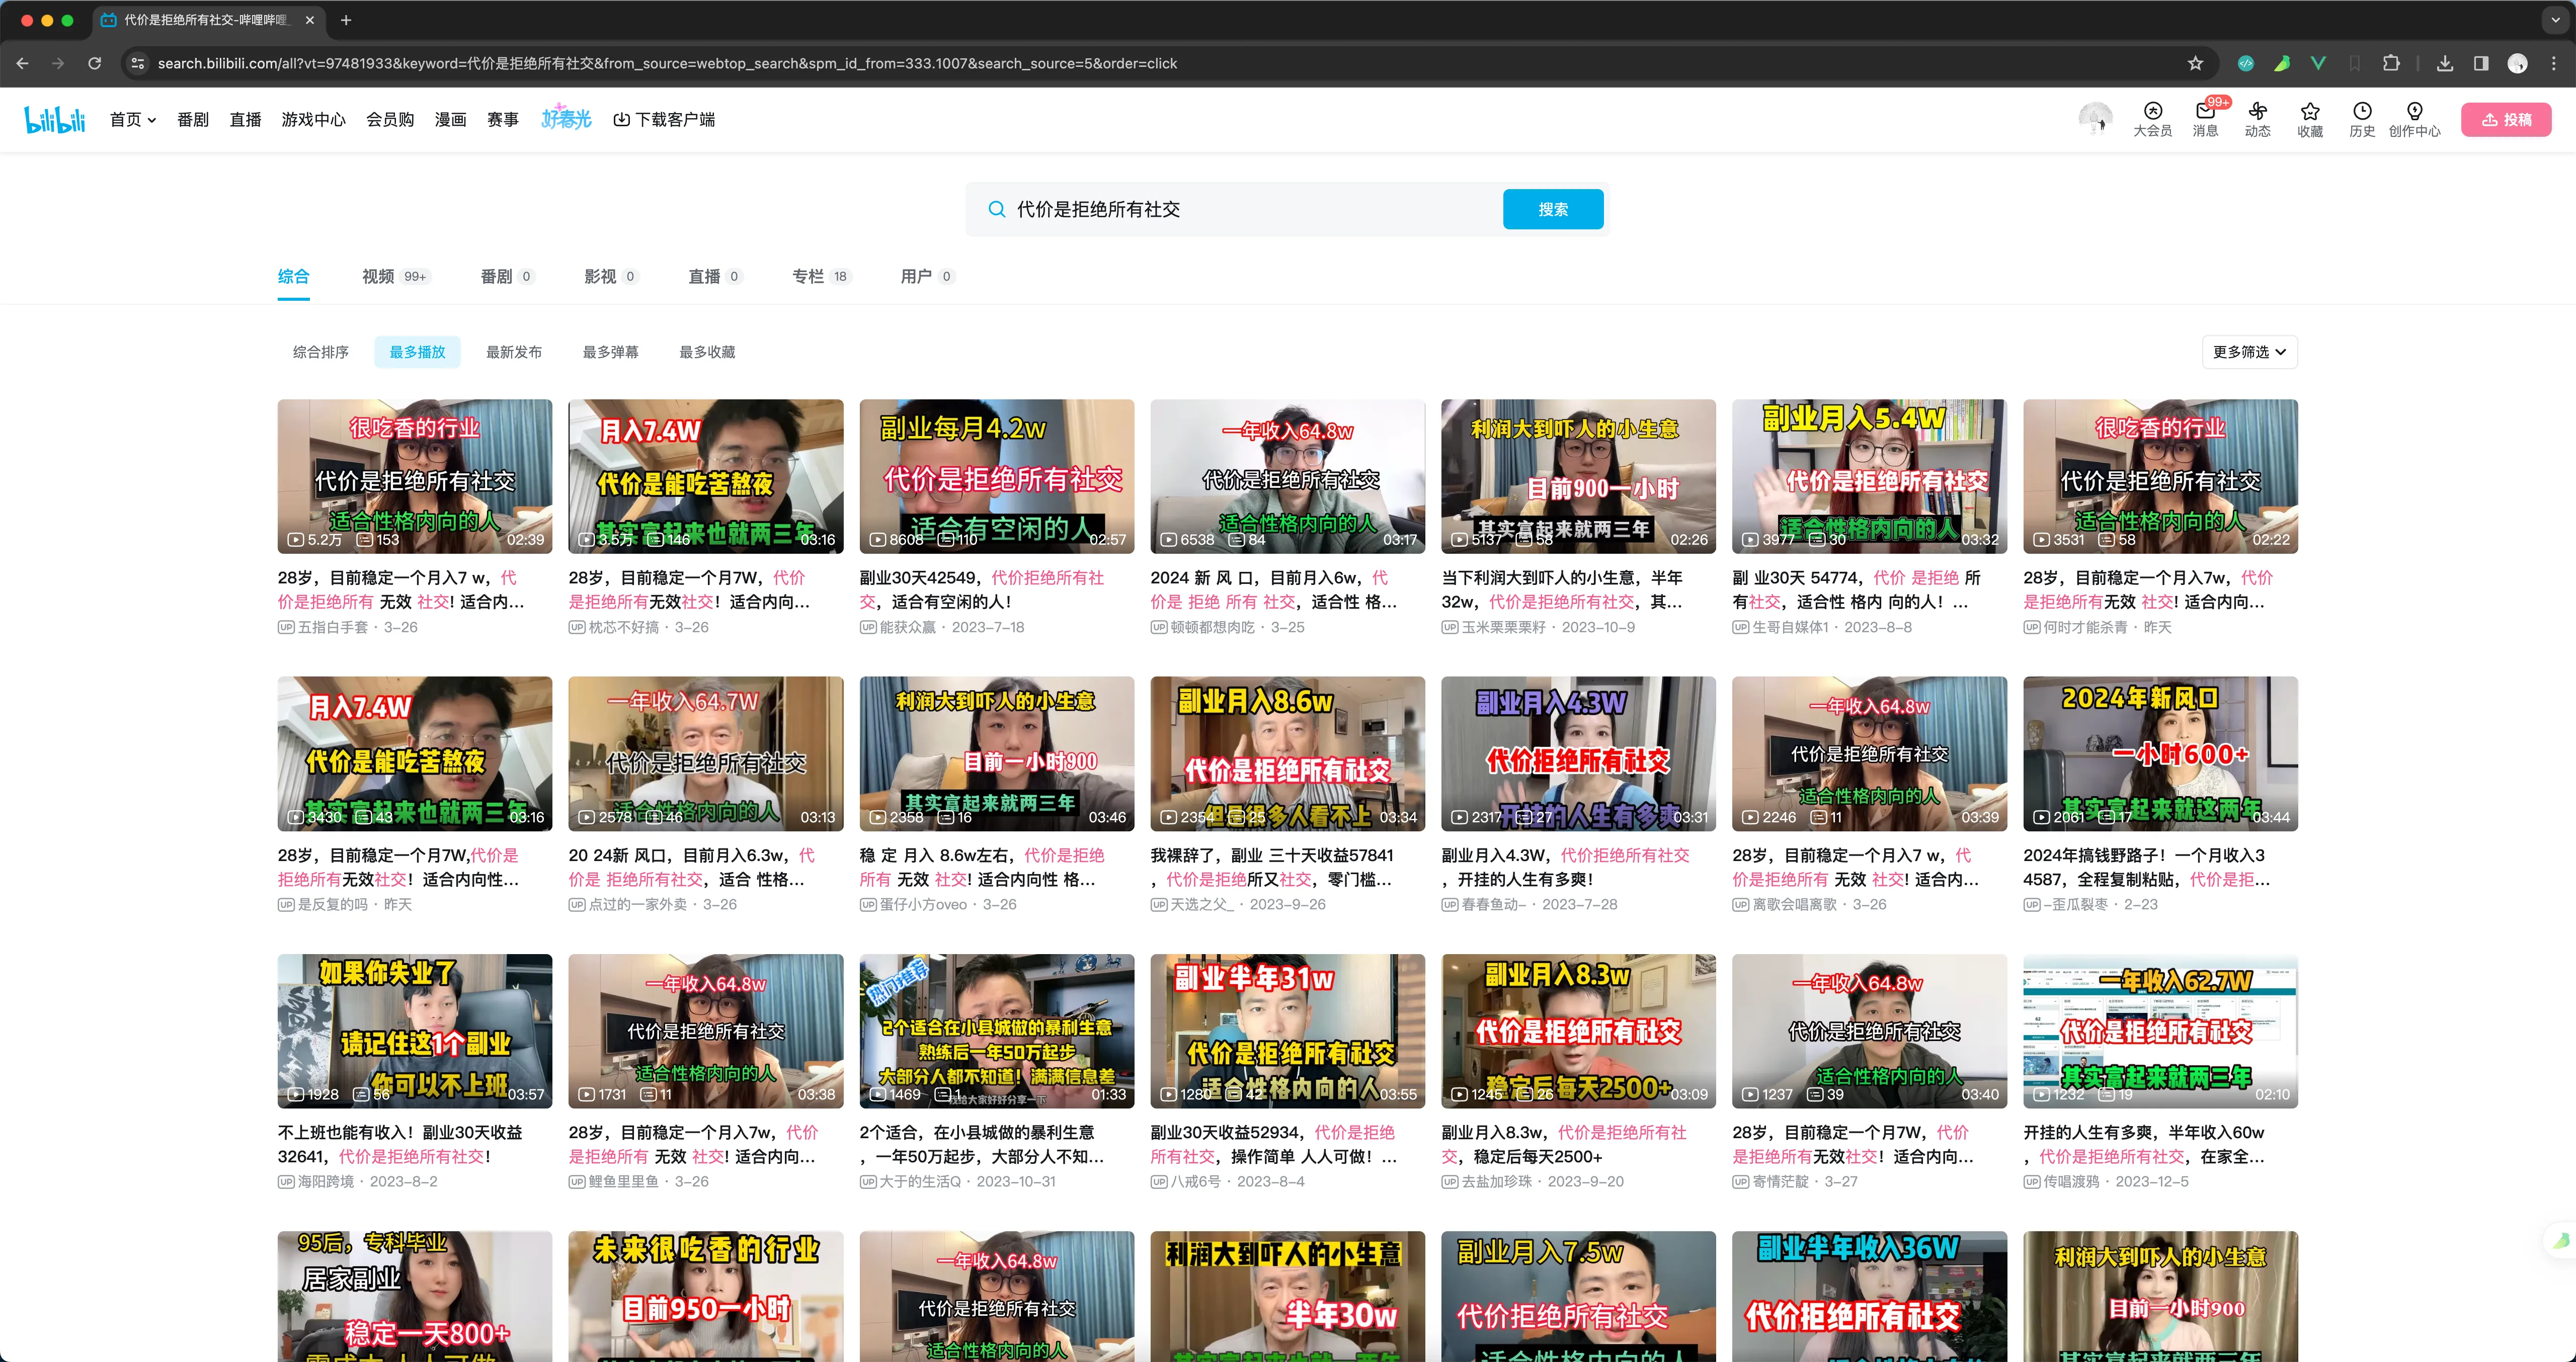
Task: Open the 收藏 favorites star icon
Action: 2310,119
